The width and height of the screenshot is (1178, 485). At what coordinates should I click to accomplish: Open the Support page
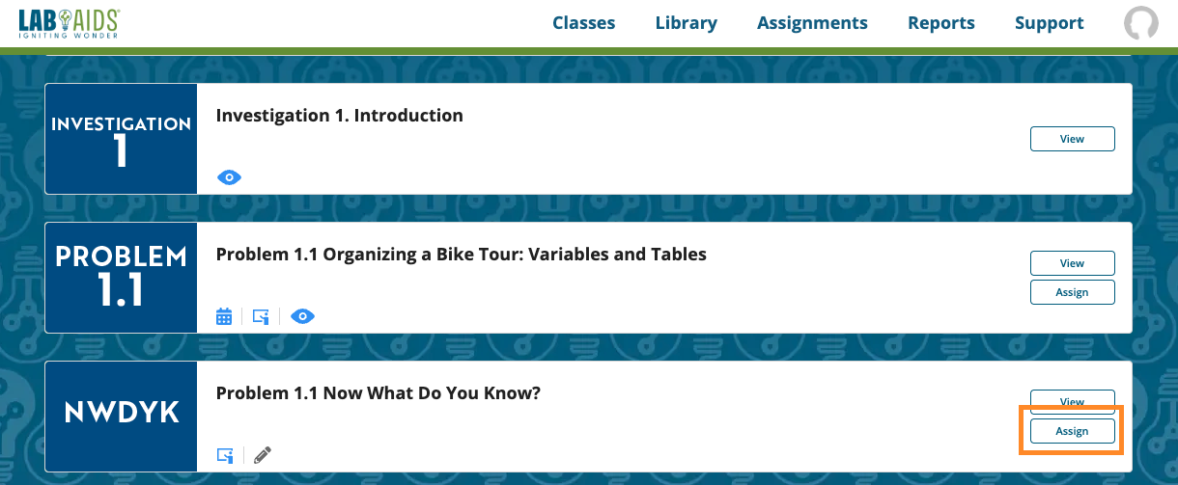[x=1049, y=23]
